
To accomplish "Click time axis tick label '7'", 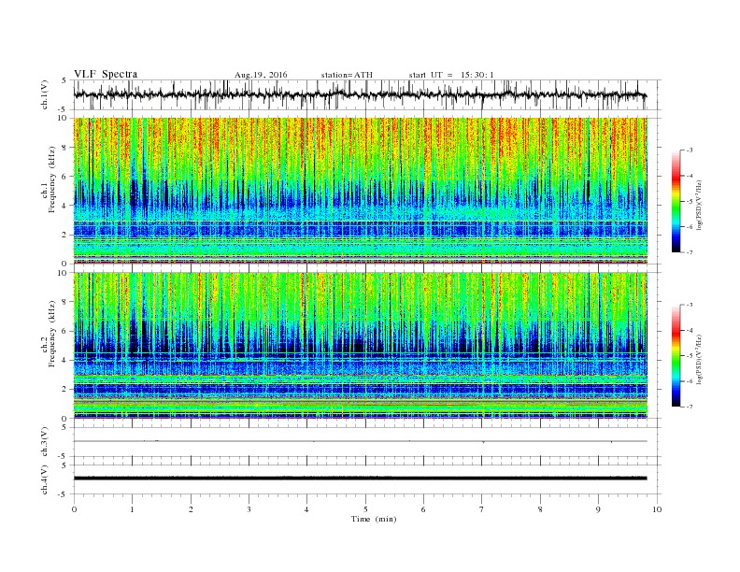I will click(482, 509).
